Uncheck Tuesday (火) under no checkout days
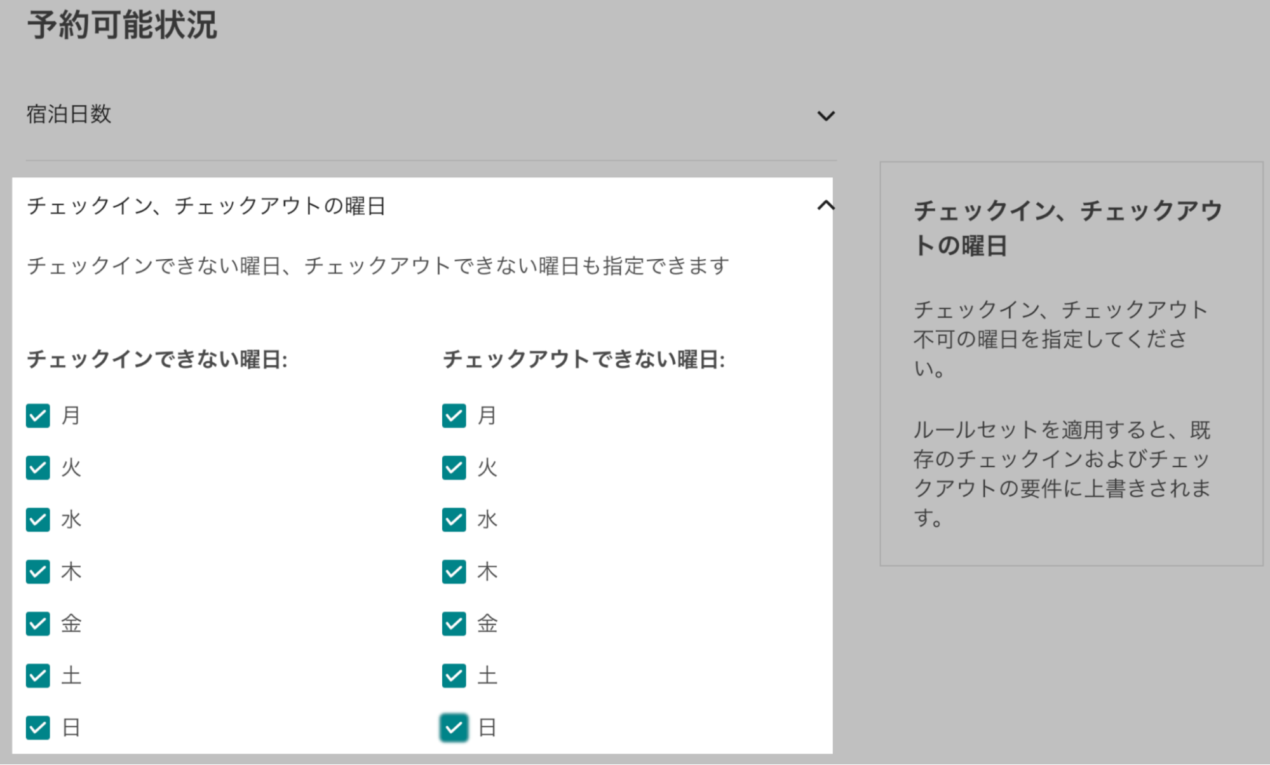This screenshot has height=765, width=1270. [454, 468]
